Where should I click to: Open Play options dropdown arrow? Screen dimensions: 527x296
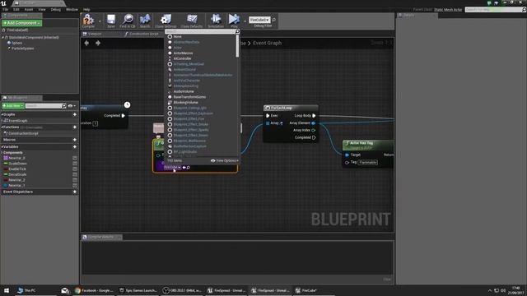tap(245, 21)
